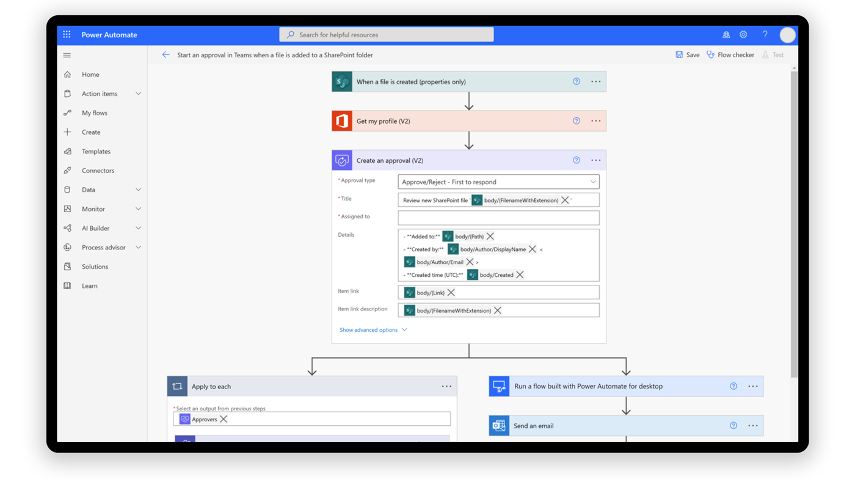Click the Create an approval action icon
The width and height of the screenshot is (855, 480).
pos(342,160)
